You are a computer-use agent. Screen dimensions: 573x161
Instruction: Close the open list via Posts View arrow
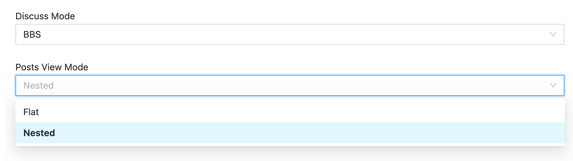click(x=553, y=85)
